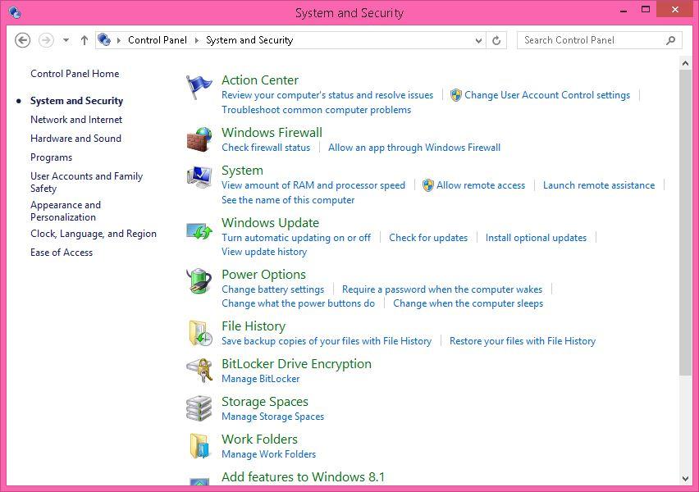Viewport: 699px width, 492px height.
Task: Go back with the Back arrow button
Action: coord(23,40)
